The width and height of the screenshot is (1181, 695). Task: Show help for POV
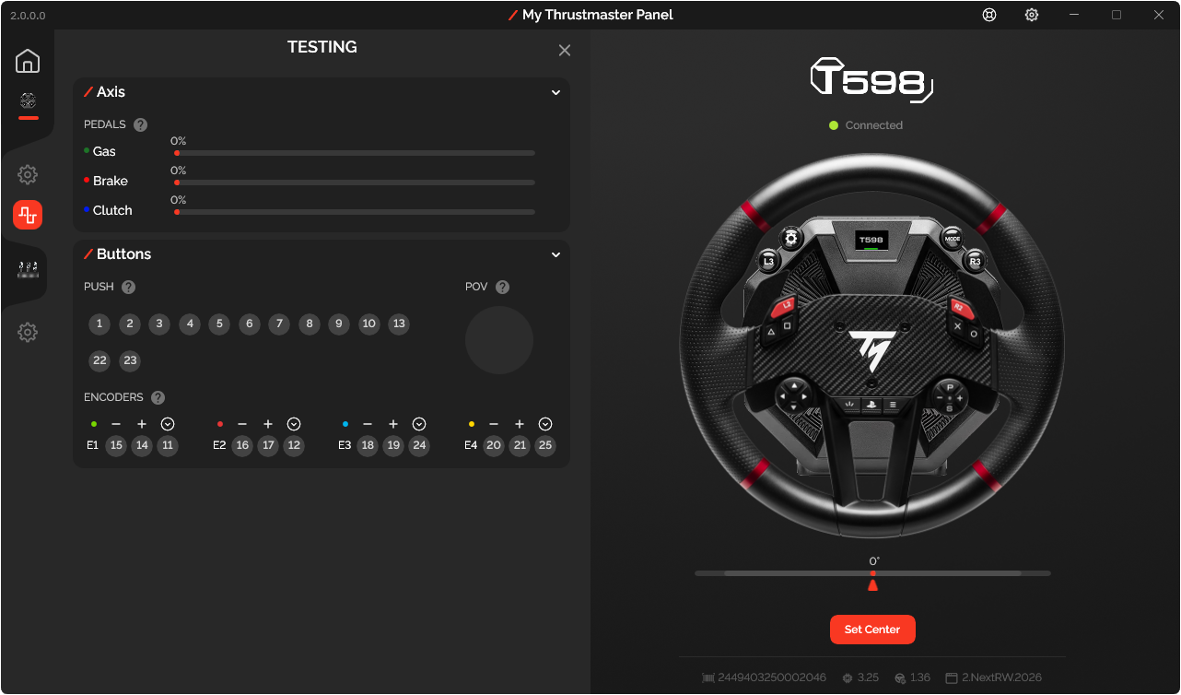[x=502, y=287]
